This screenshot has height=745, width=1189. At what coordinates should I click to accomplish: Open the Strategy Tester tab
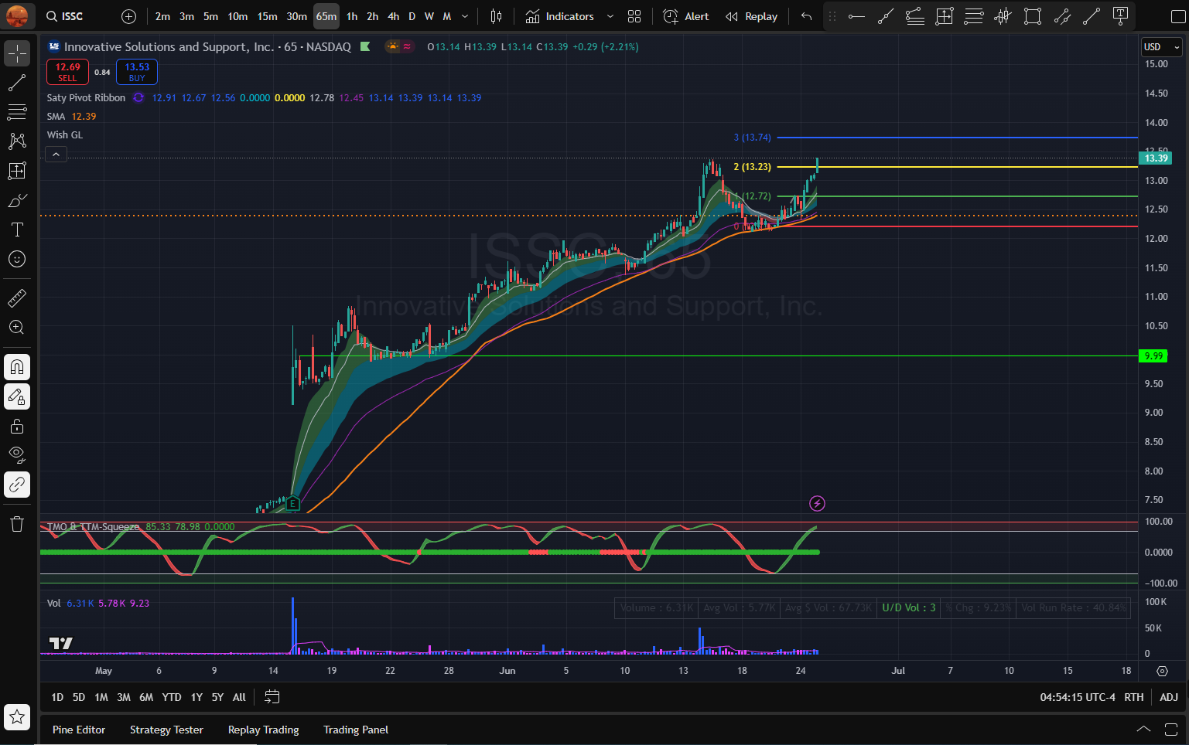tap(166, 730)
